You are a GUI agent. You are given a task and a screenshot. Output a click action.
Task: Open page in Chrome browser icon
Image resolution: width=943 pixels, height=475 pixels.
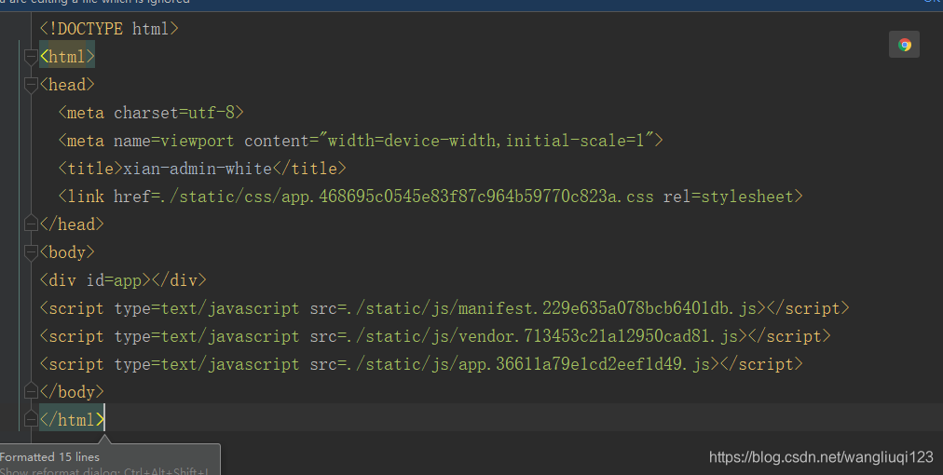(x=904, y=45)
